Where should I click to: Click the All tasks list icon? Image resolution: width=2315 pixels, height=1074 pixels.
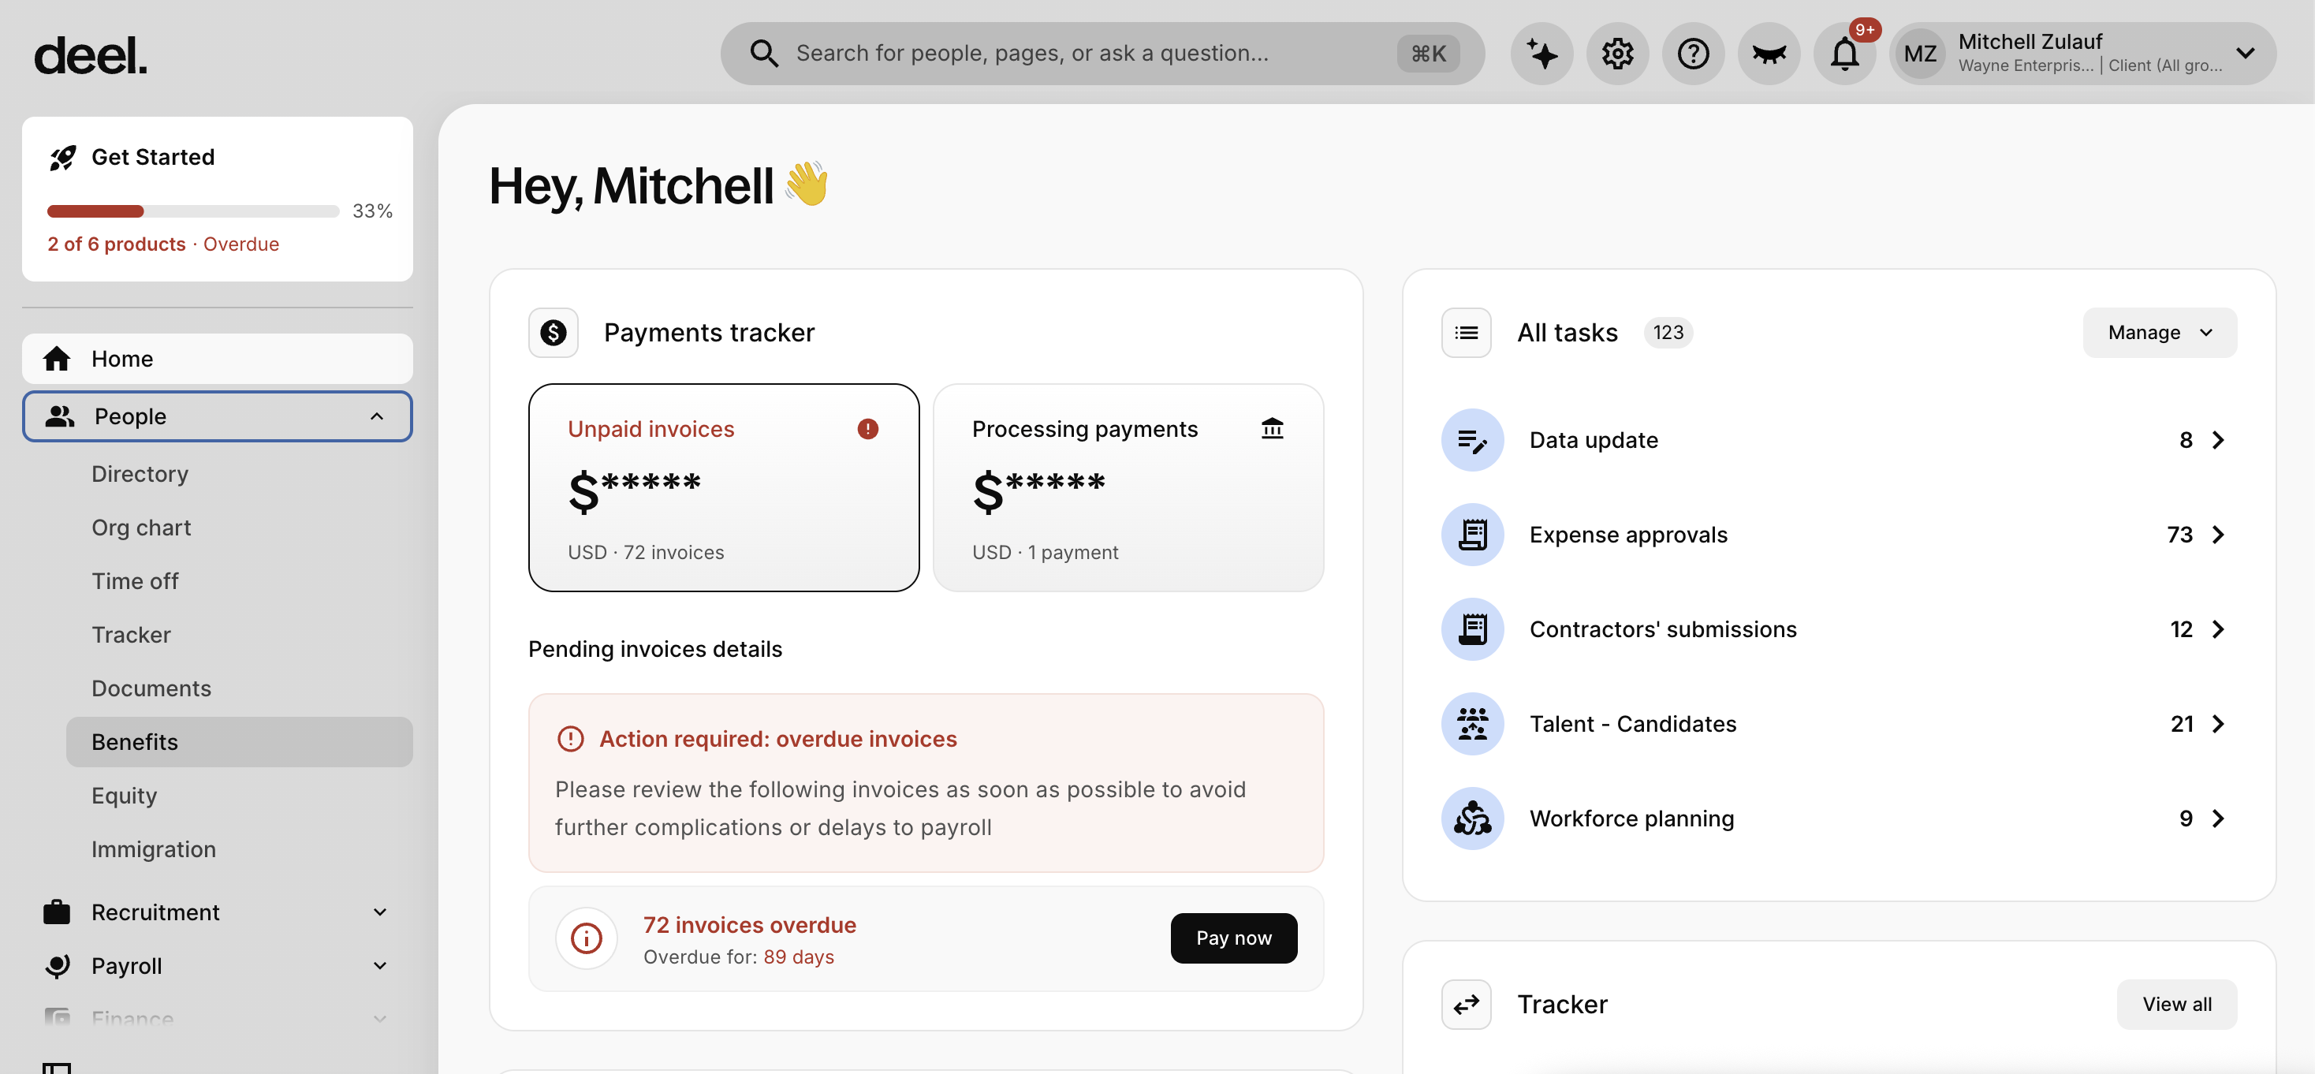[x=1466, y=333]
